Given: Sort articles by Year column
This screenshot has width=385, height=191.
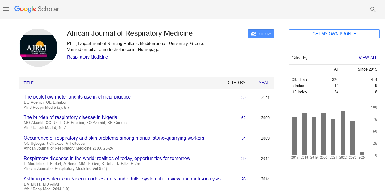Looking at the screenshot, I should click(264, 83).
